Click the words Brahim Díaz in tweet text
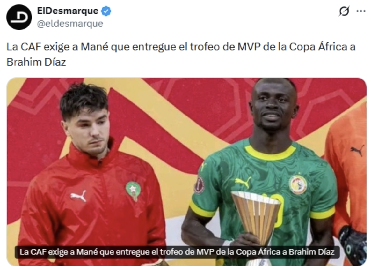The width and height of the screenshot is (371, 270). (x=36, y=62)
